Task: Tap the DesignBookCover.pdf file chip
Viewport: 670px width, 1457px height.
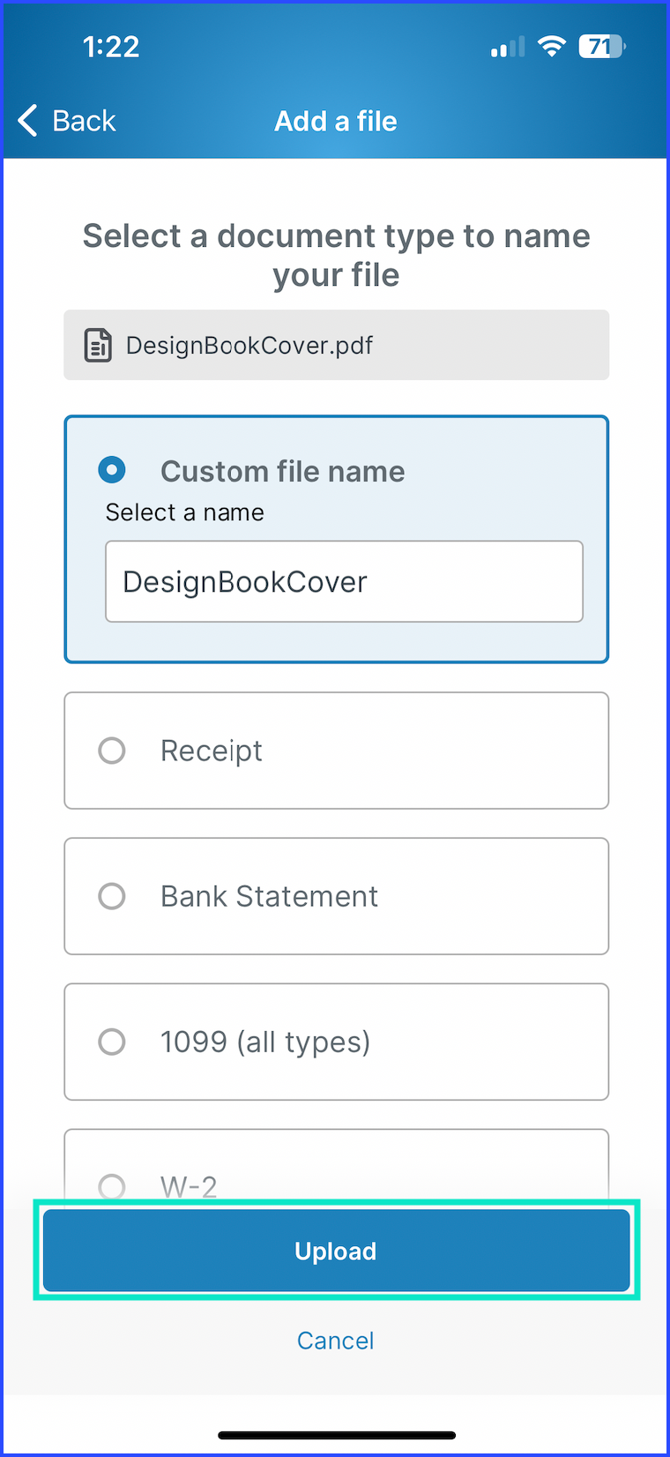Action: coord(336,345)
